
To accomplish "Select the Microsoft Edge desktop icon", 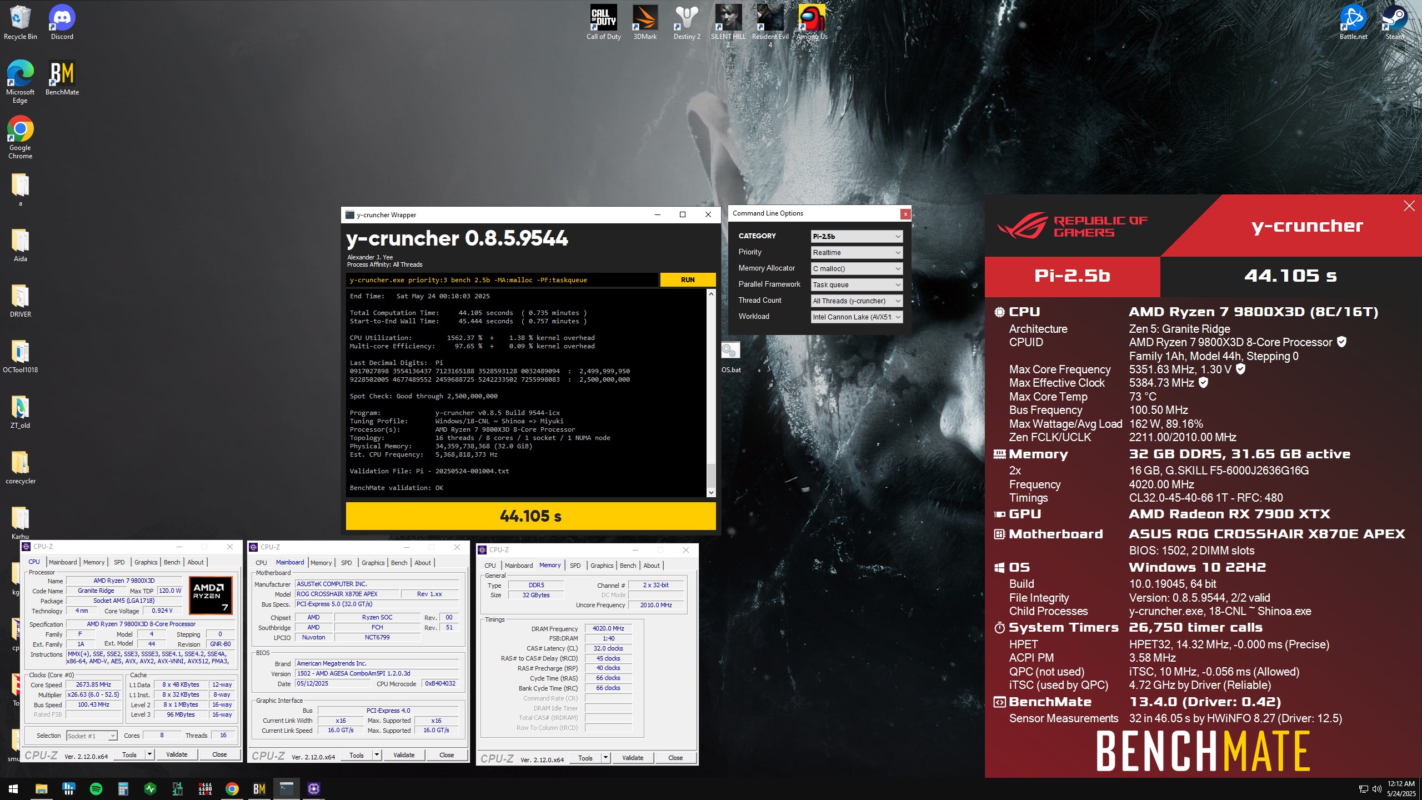I will (x=21, y=82).
